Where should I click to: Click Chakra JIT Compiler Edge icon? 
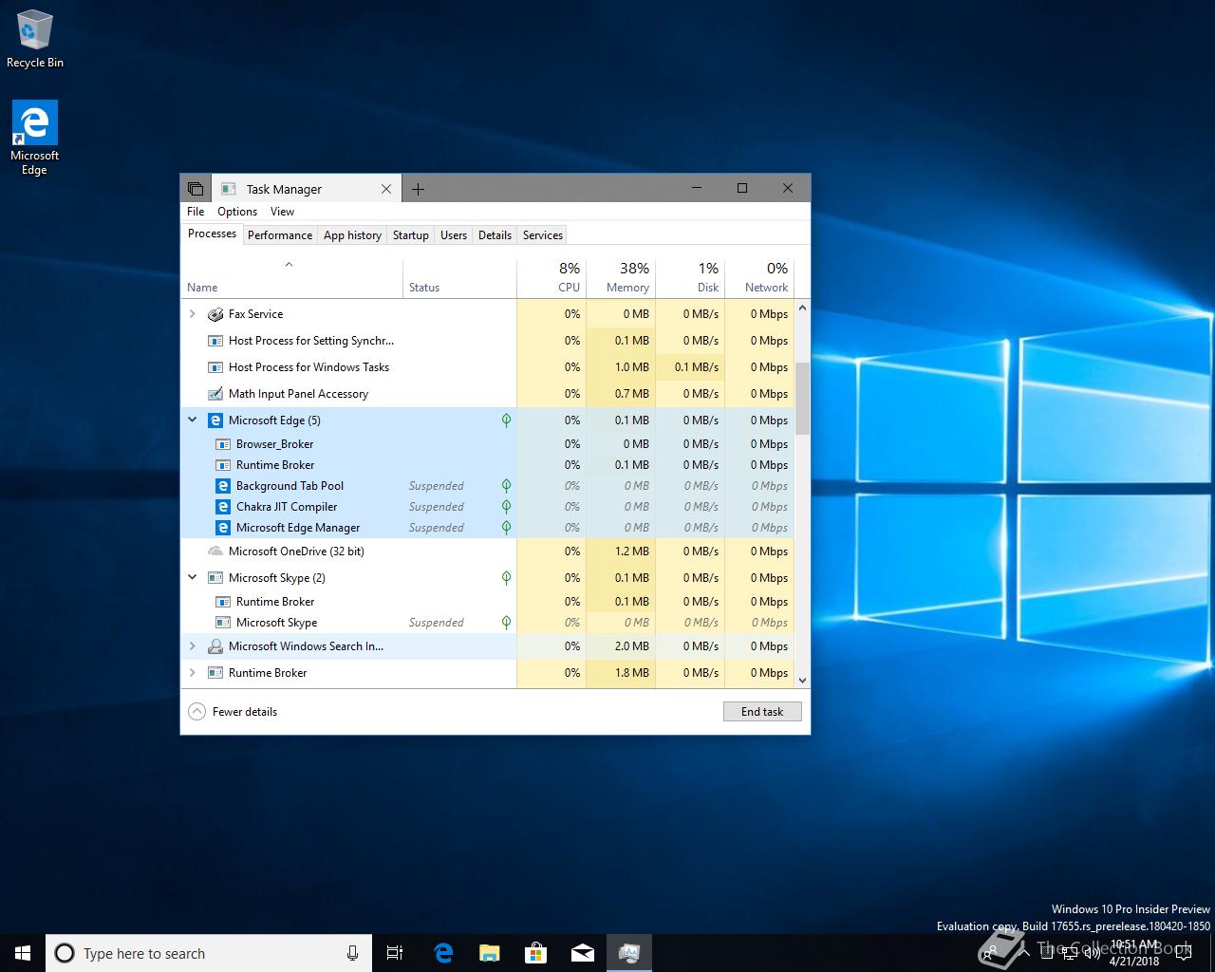point(223,507)
